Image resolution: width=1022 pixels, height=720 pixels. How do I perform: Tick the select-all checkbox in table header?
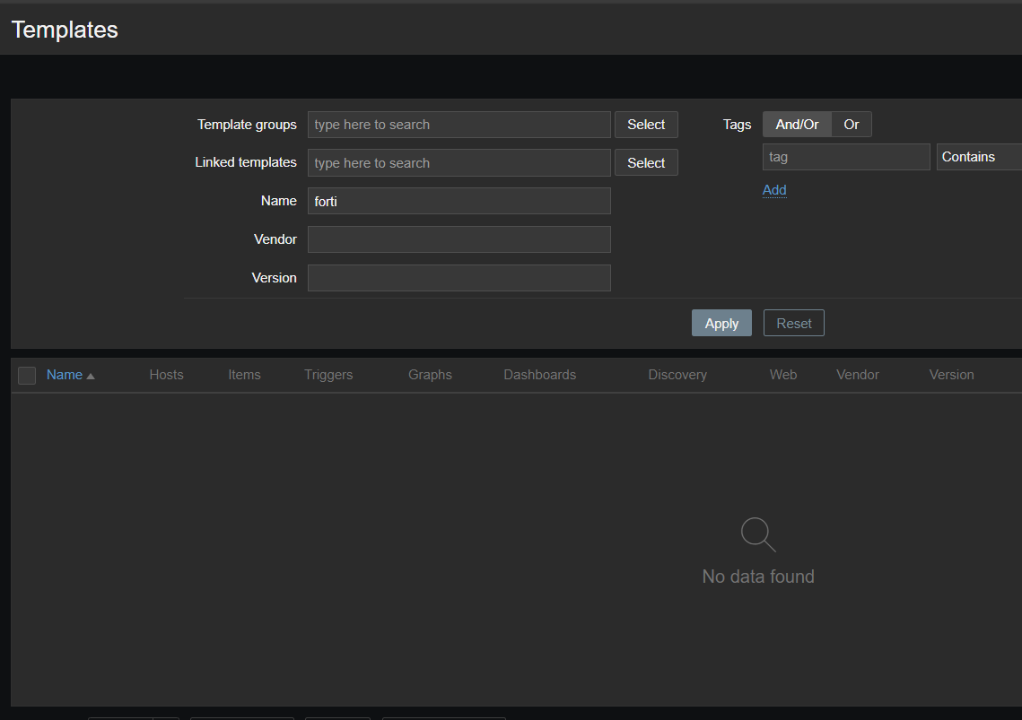click(27, 376)
